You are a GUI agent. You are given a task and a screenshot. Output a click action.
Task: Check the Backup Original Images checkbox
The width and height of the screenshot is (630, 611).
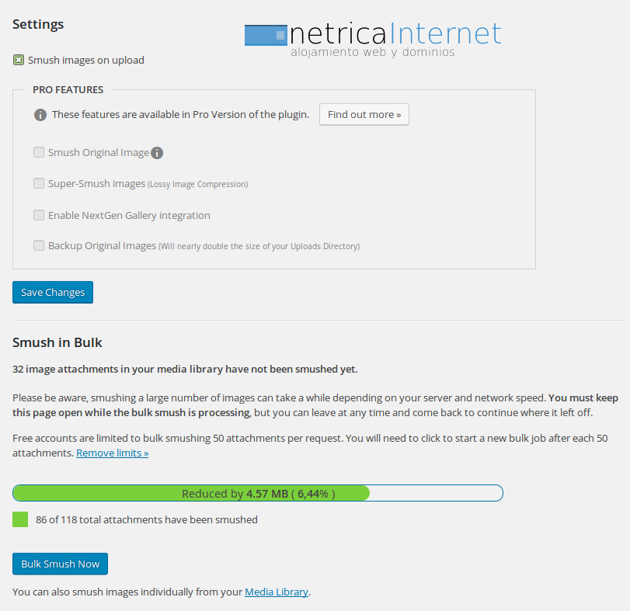39,245
